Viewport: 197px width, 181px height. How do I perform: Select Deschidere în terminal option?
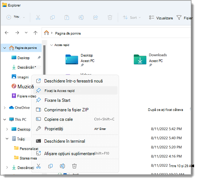[x=75, y=141]
